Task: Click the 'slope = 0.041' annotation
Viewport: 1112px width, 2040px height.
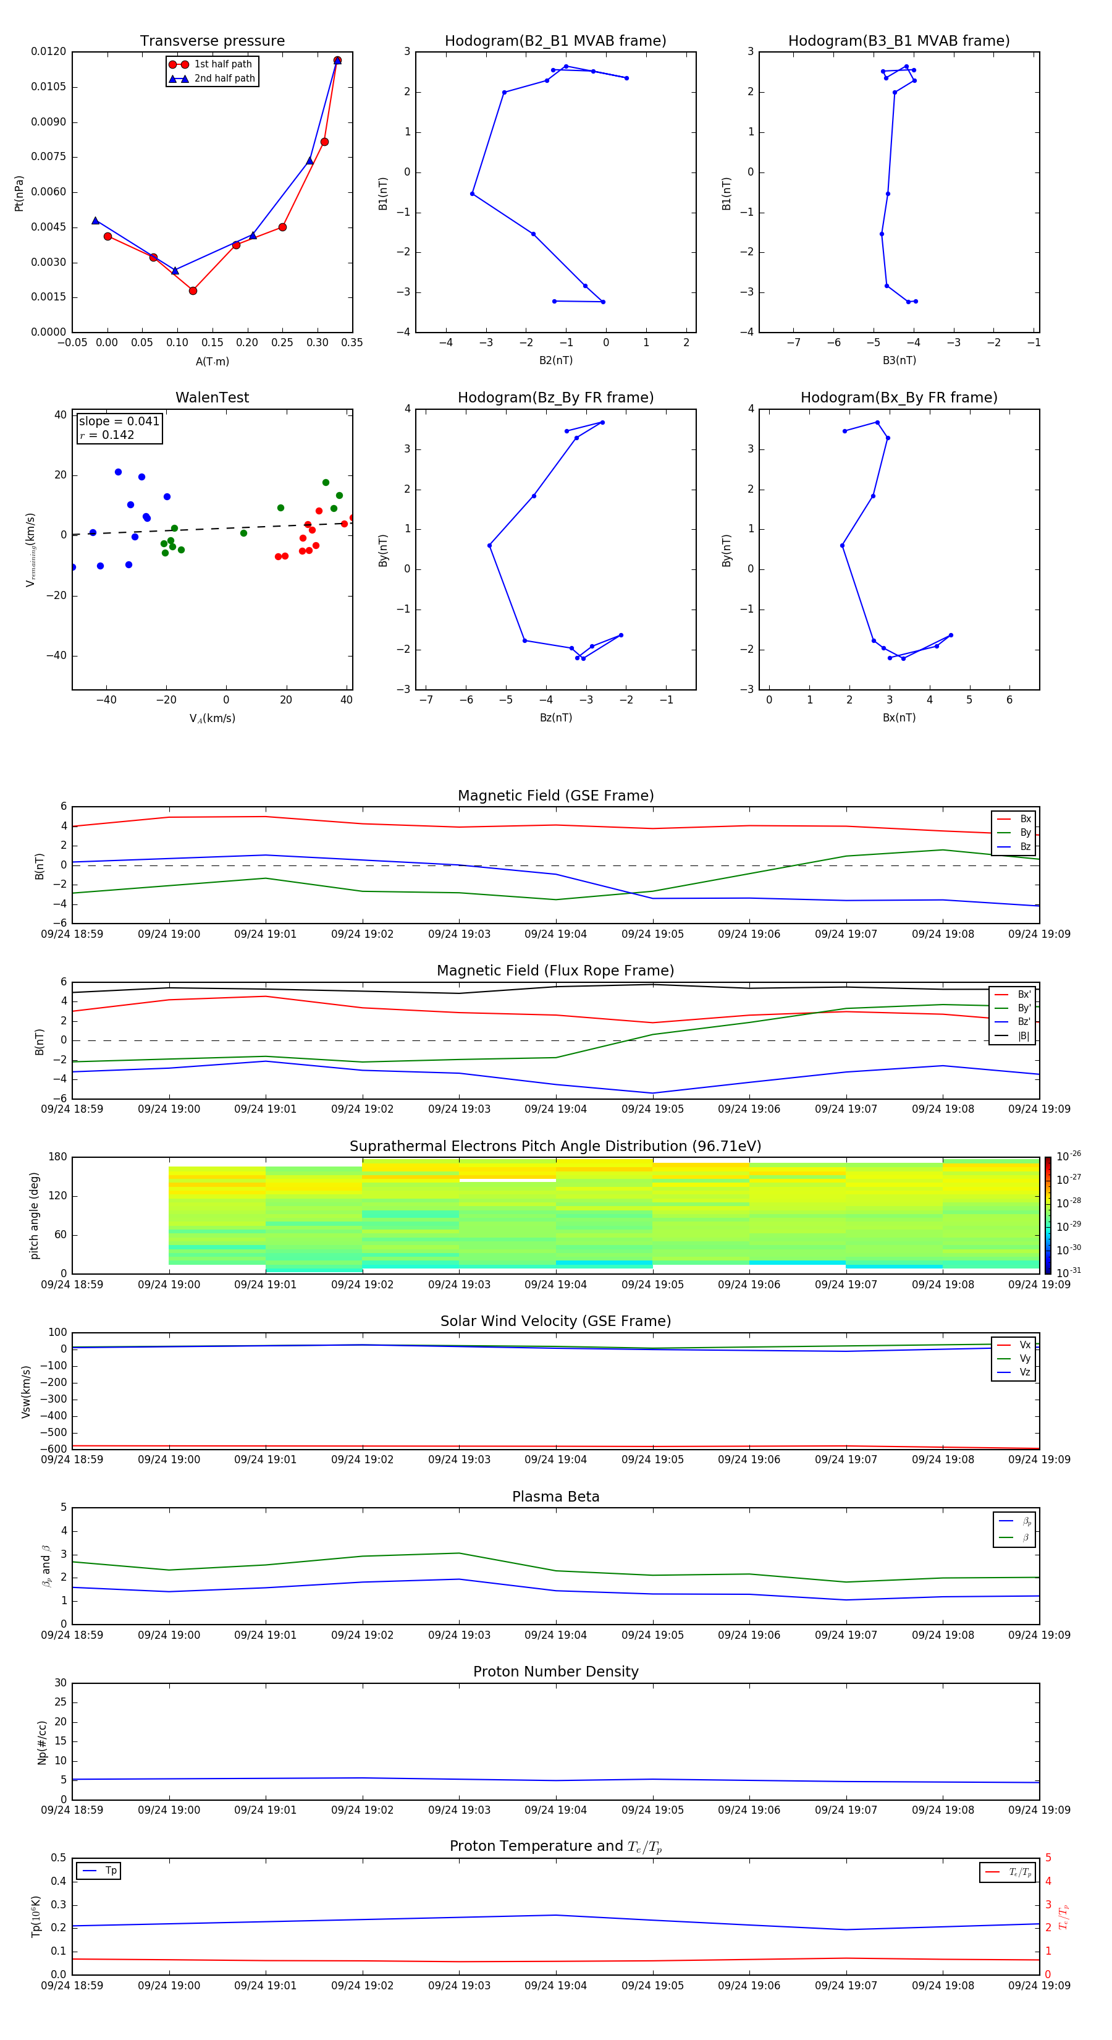Action: tap(119, 422)
